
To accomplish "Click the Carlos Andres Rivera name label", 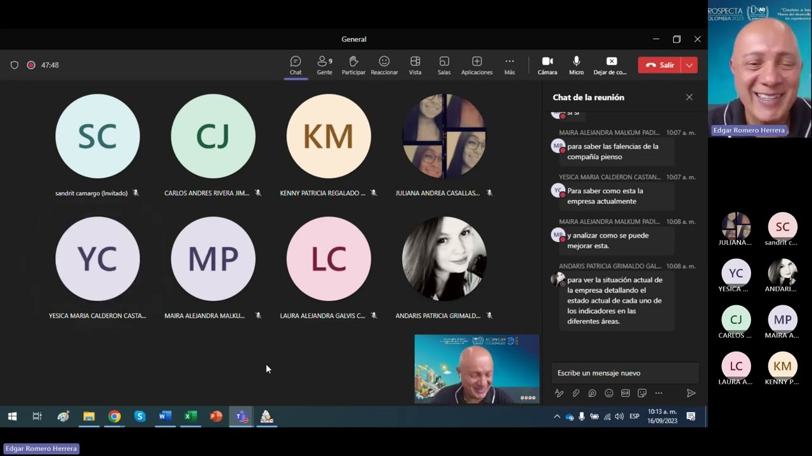I will click(x=207, y=193).
